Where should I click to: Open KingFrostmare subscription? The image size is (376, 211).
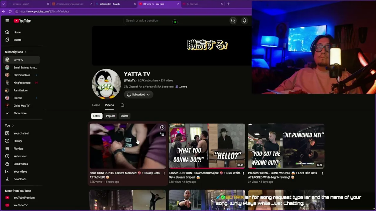click(x=21, y=83)
